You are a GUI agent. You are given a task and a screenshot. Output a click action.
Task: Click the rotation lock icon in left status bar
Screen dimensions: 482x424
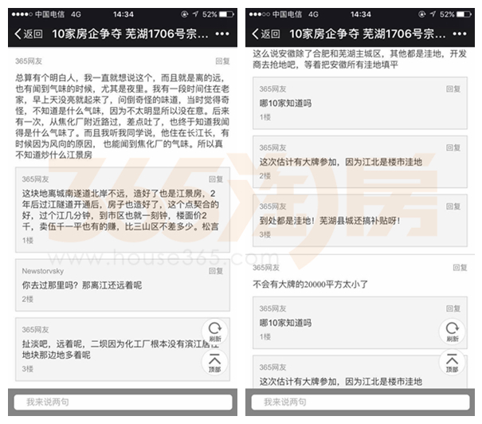185,14
